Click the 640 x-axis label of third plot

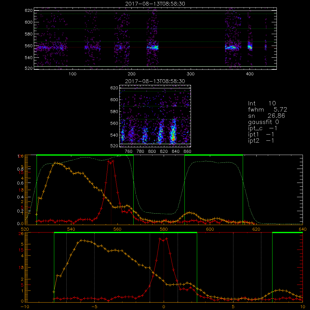tap(303, 229)
